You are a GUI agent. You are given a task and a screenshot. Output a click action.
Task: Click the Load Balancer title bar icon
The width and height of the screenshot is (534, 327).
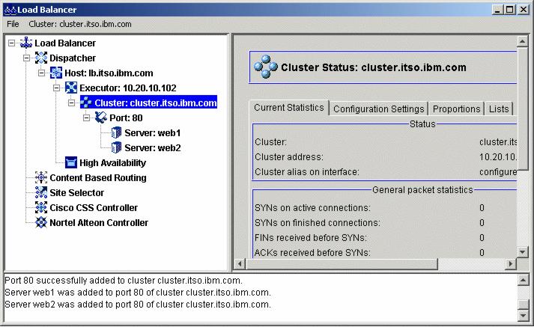pyautogui.click(x=10, y=10)
